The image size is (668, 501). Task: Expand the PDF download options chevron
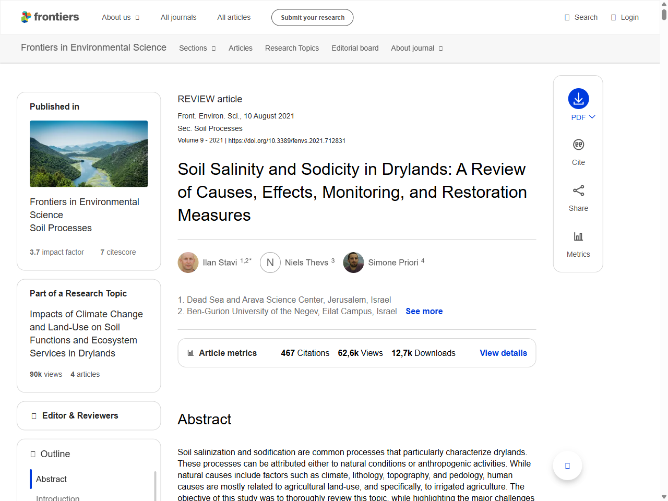(x=592, y=117)
